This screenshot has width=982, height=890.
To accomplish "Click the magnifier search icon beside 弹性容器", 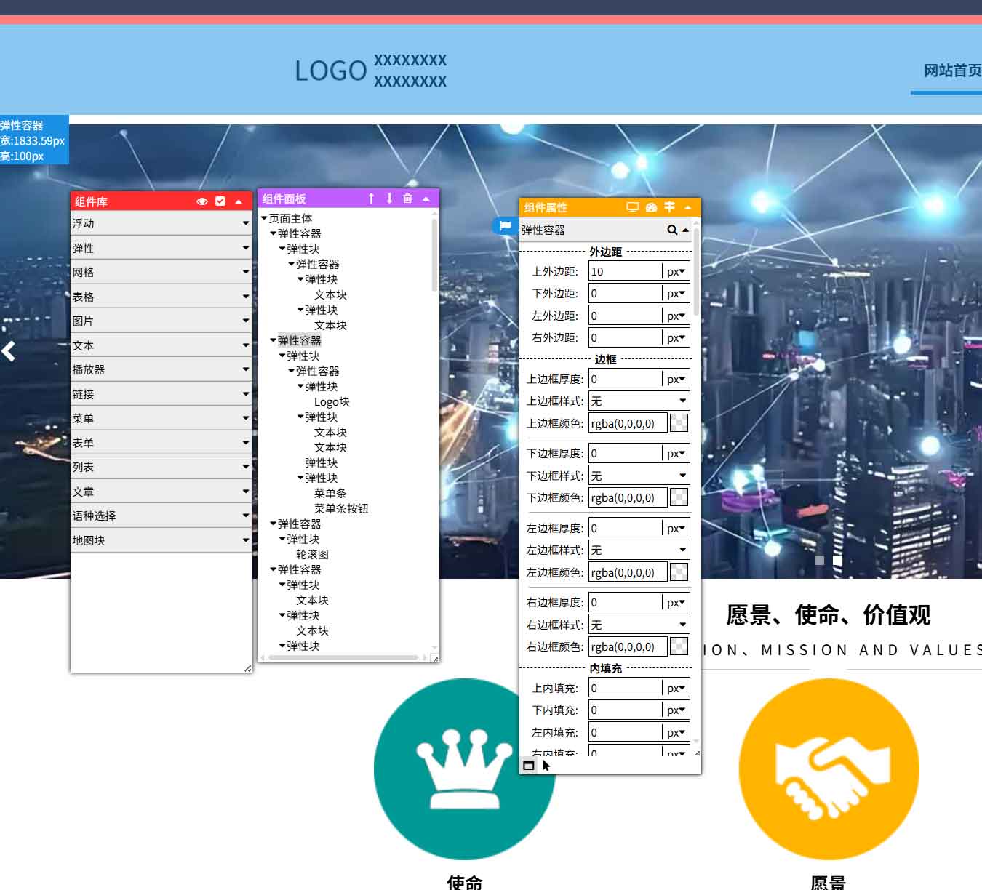I will point(672,230).
